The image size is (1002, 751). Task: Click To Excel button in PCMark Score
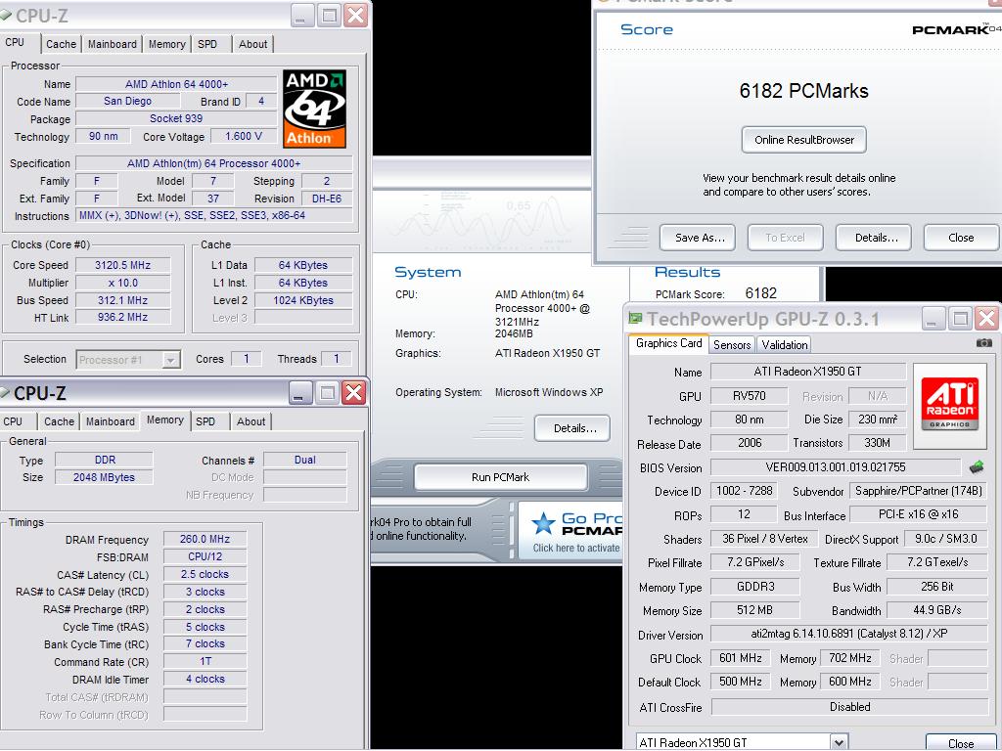tap(786, 238)
